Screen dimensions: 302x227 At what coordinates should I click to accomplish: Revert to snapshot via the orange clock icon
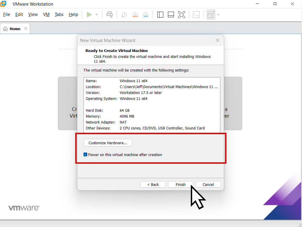[135, 14]
